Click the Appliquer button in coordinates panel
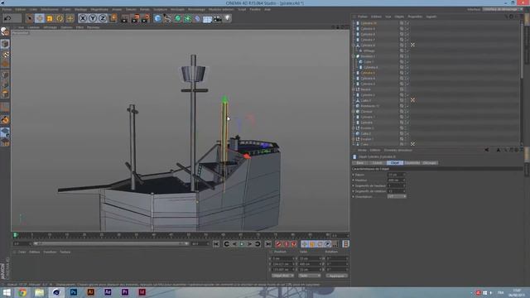The image size is (530, 298). pyautogui.click(x=337, y=276)
